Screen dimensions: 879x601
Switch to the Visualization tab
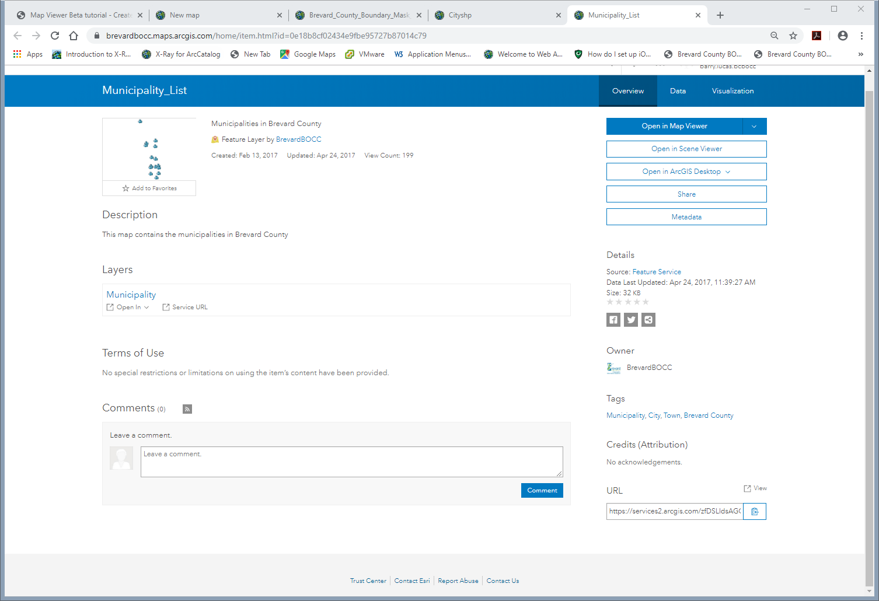pos(732,91)
